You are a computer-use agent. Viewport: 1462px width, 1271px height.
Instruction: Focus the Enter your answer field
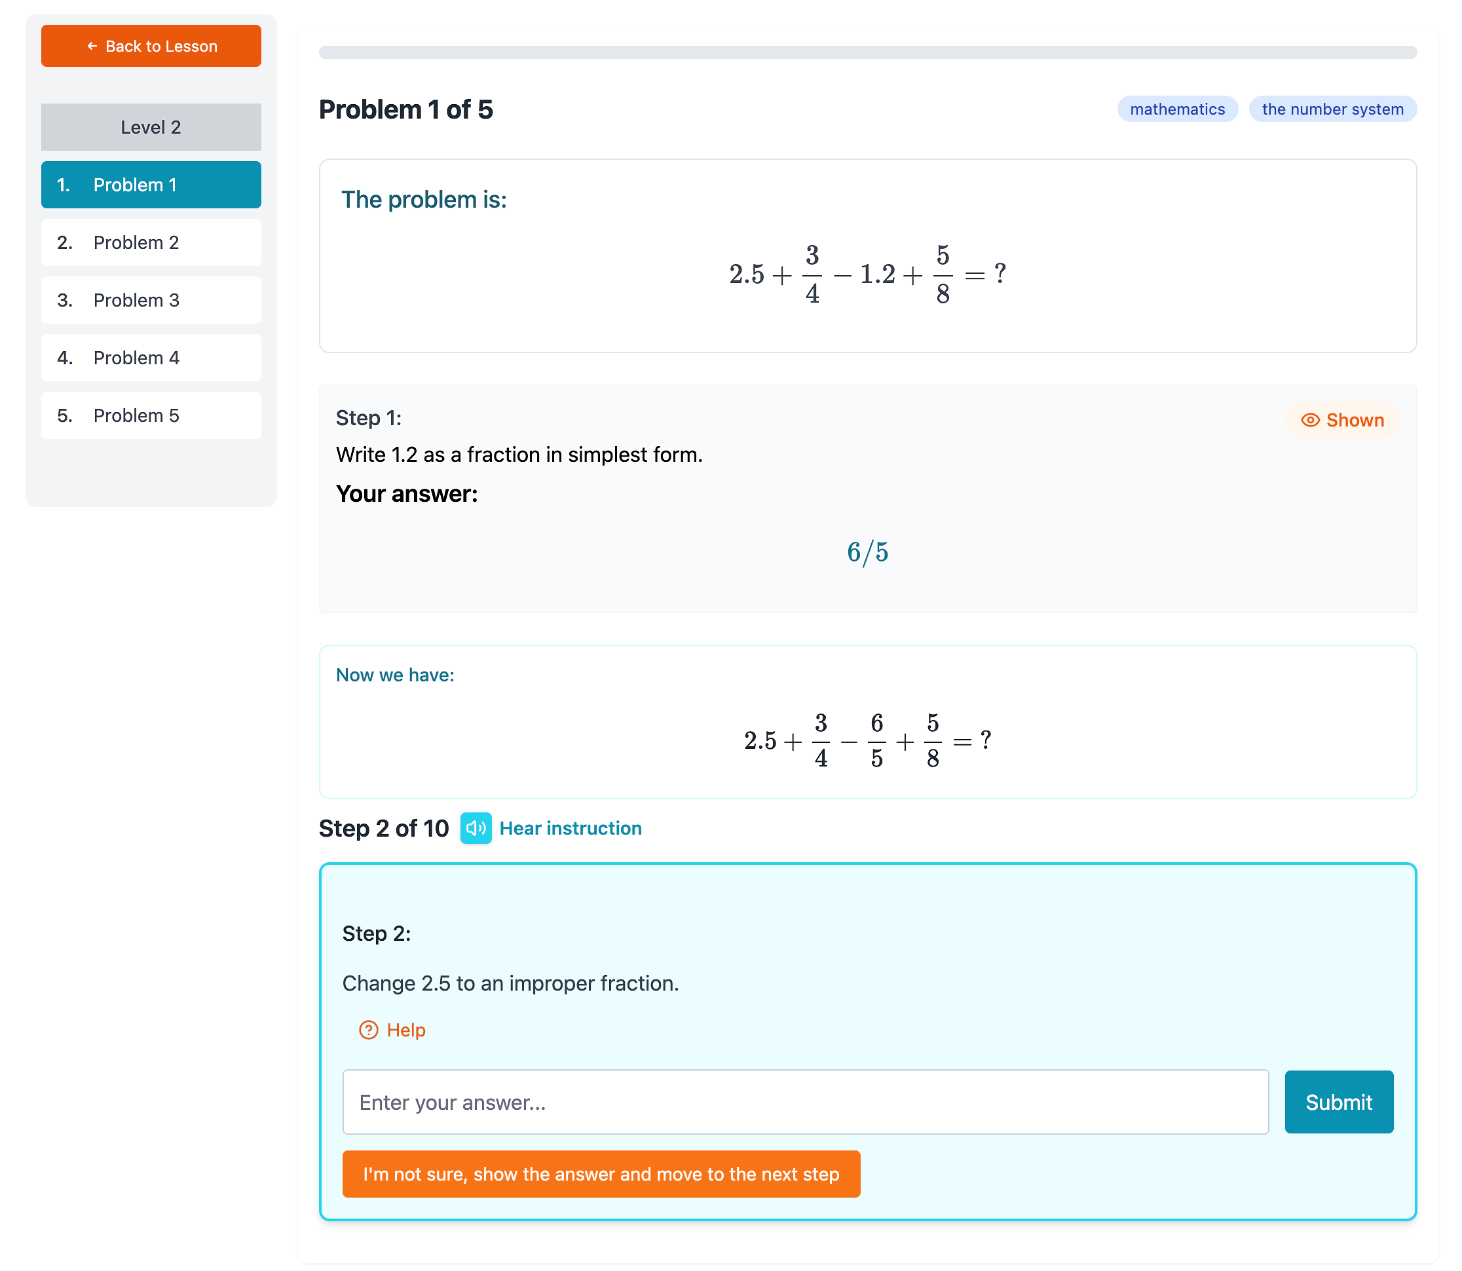coord(806,1102)
